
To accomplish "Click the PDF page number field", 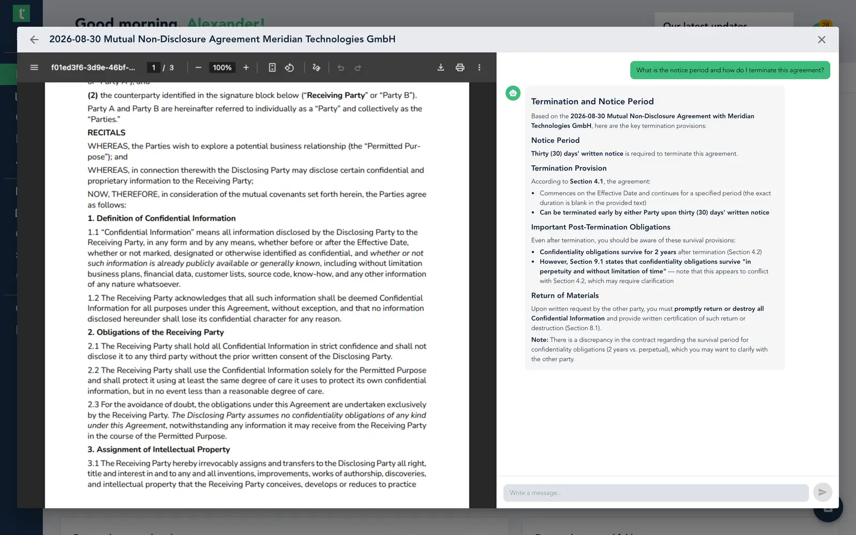I will [154, 67].
